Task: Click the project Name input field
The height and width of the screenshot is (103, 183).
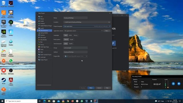Action: (75, 18)
